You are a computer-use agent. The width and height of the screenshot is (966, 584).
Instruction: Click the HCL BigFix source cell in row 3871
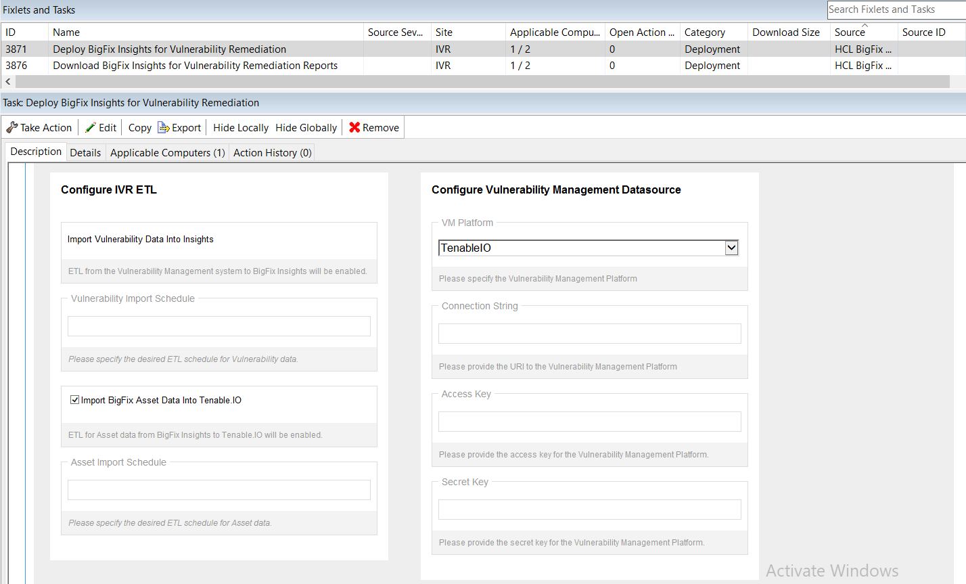tap(863, 49)
